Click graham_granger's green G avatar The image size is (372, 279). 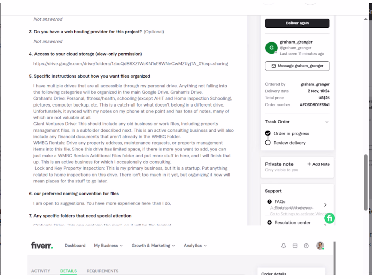[272, 48]
